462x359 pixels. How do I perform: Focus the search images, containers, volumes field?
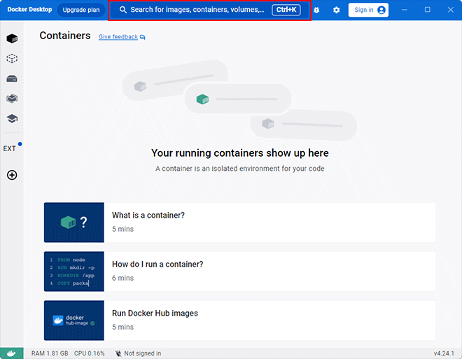209,10
